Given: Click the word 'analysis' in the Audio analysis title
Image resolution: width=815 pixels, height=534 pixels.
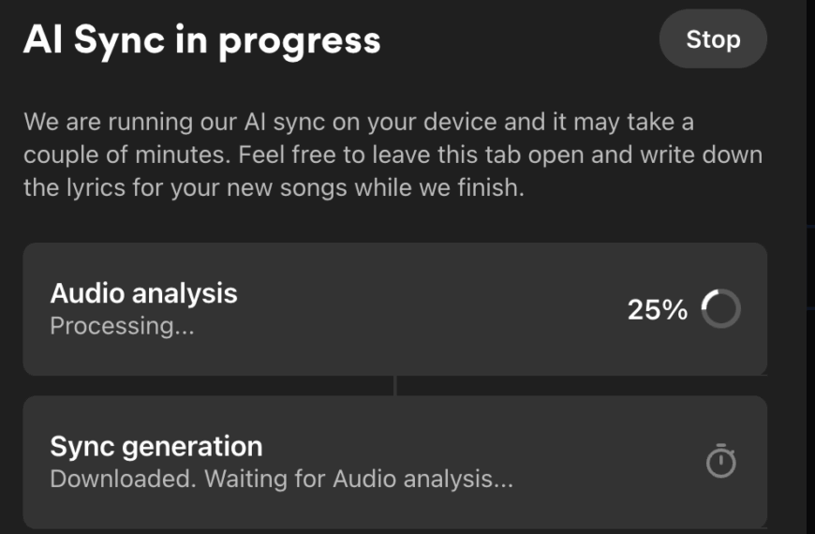Looking at the screenshot, I should click(x=185, y=294).
